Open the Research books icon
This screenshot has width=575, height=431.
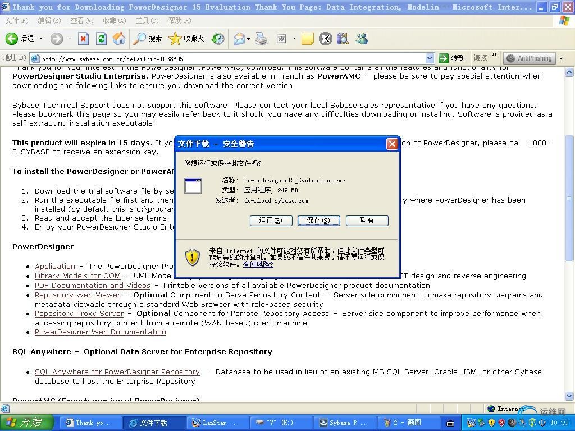pos(343,39)
